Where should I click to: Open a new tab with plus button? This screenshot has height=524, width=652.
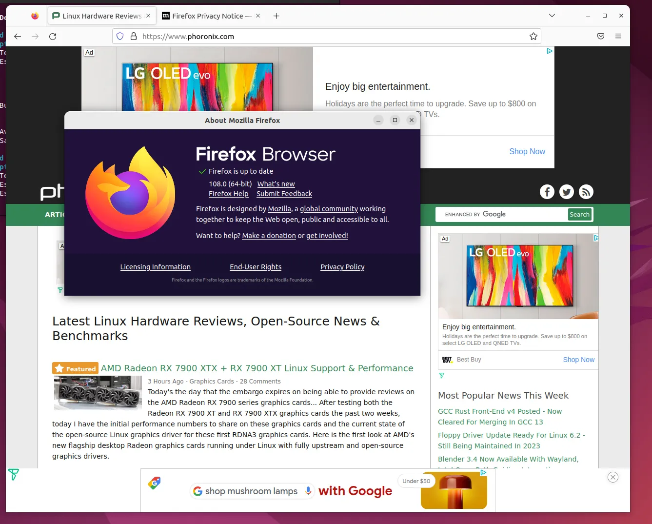click(x=276, y=16)
